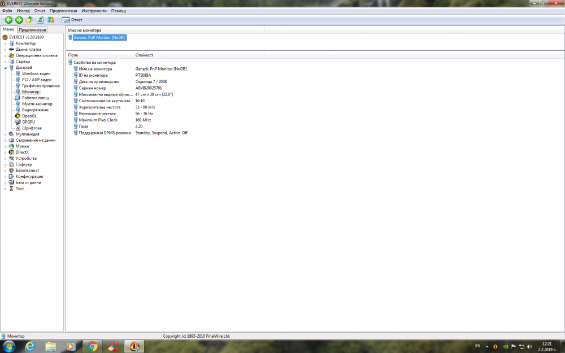Select the Шрифтове fonts icon
Viewport: 565px width, 353px height.
point(18,128)
